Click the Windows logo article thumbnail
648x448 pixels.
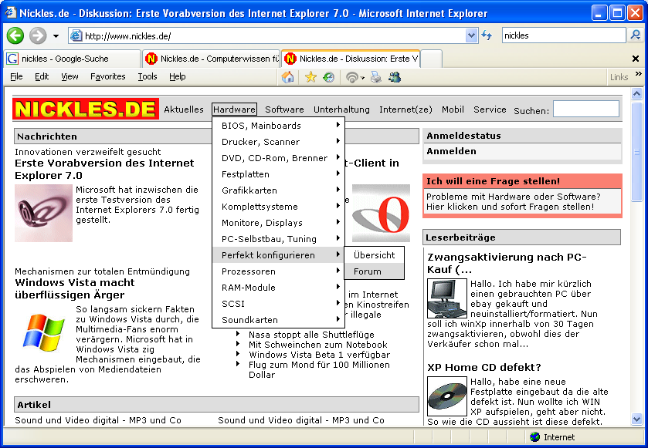click(x=43, y=332)
